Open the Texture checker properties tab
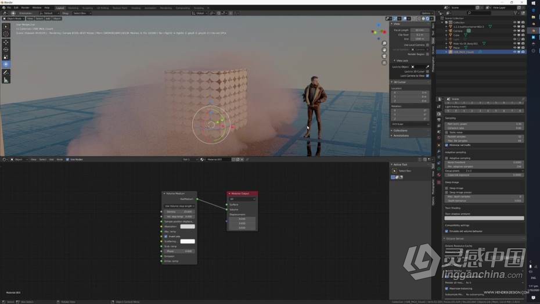 pos(439,182)
